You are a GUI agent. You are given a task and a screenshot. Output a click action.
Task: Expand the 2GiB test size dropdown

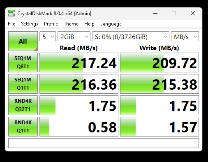[74, 36]
